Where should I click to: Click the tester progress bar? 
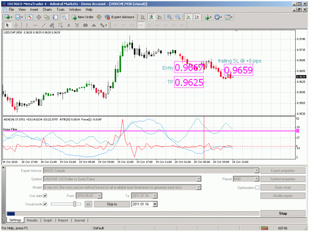pos(133,214)
